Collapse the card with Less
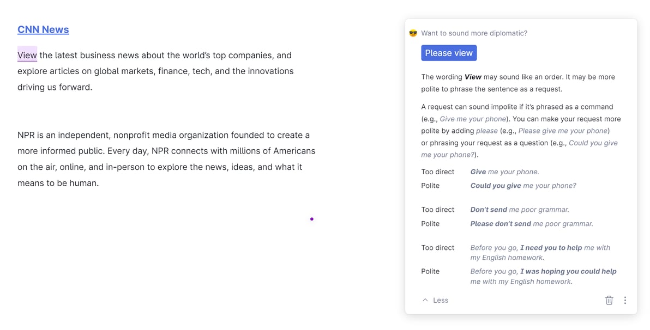 [435, 300]
